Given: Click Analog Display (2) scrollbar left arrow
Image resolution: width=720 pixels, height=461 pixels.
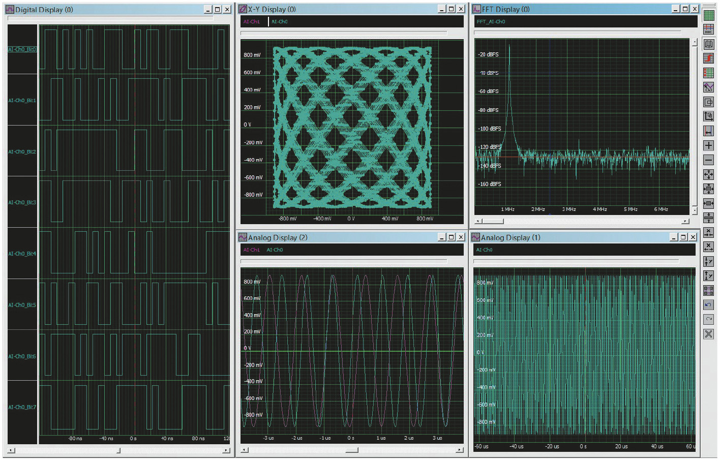Looking at the screenshot, I should point(245,450).
